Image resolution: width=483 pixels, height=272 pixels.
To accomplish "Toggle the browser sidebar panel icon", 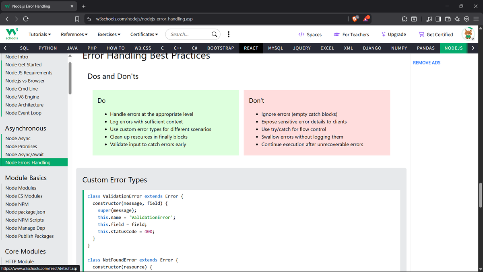I will coord(438,19).
